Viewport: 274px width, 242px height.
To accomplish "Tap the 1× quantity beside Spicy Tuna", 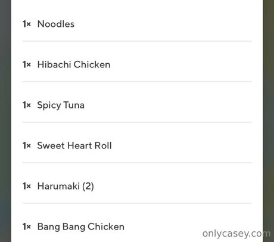I will coord(27,105).
